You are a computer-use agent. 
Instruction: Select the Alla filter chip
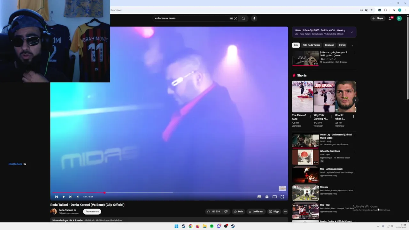tap(296, 45)
